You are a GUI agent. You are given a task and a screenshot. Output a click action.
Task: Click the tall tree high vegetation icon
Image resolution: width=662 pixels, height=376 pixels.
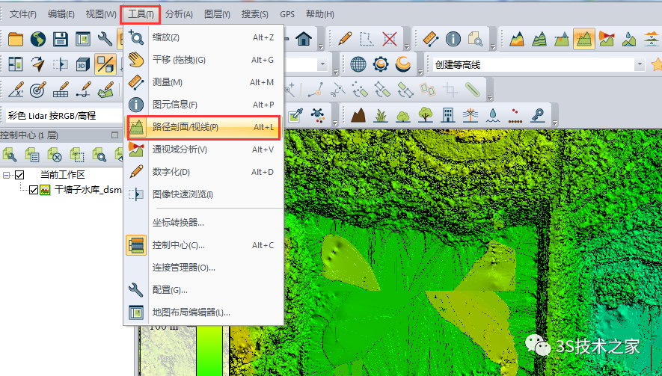tap(426, 115)
